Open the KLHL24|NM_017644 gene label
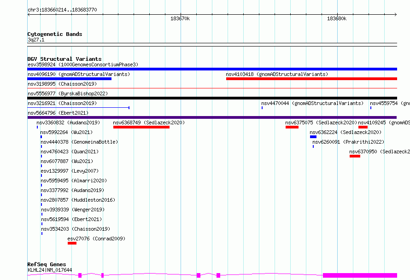 (50, 270)
